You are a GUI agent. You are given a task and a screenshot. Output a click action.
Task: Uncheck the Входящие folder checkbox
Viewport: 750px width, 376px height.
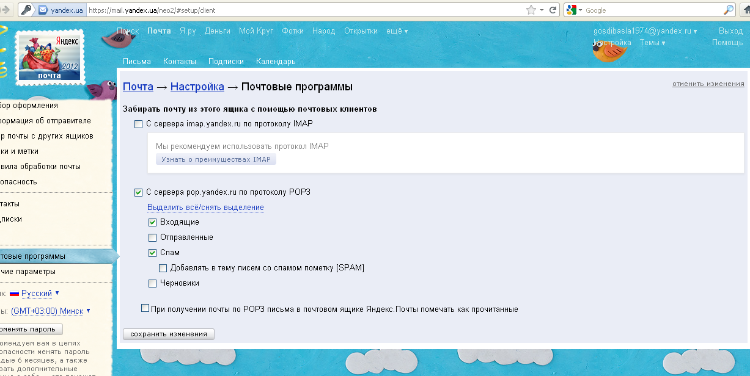coord(153,222)
